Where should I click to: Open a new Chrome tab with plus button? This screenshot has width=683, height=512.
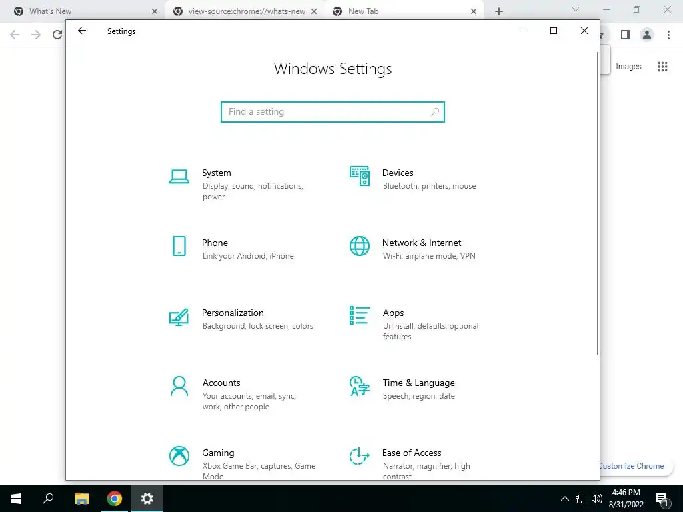[499, 12]
